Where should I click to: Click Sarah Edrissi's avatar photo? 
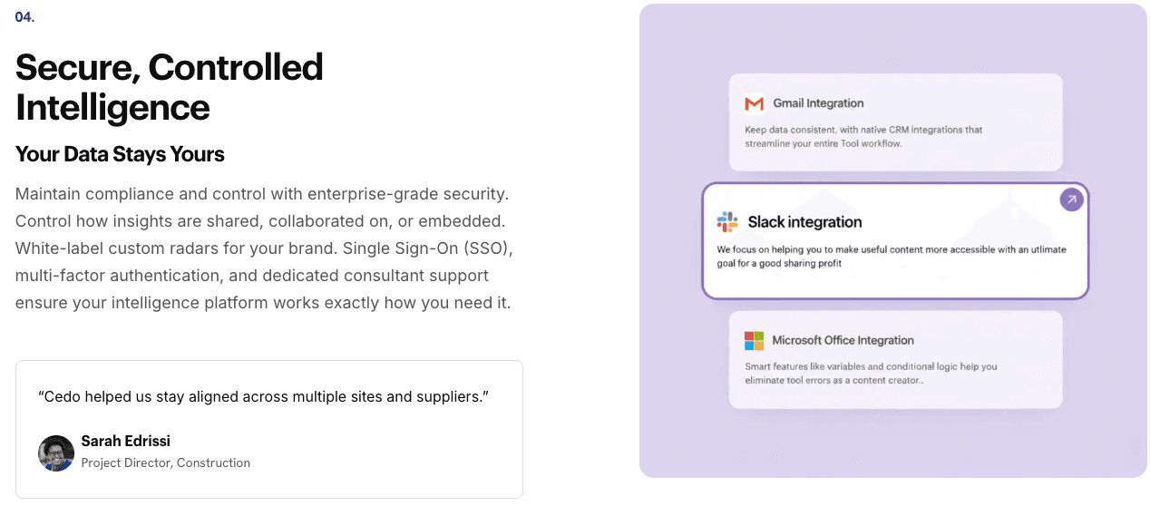click(56, 452)
